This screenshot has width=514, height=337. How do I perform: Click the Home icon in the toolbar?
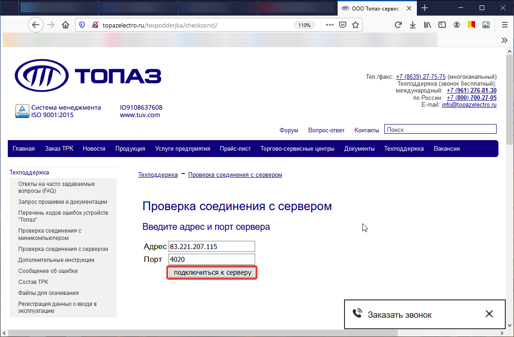[66, 25]
